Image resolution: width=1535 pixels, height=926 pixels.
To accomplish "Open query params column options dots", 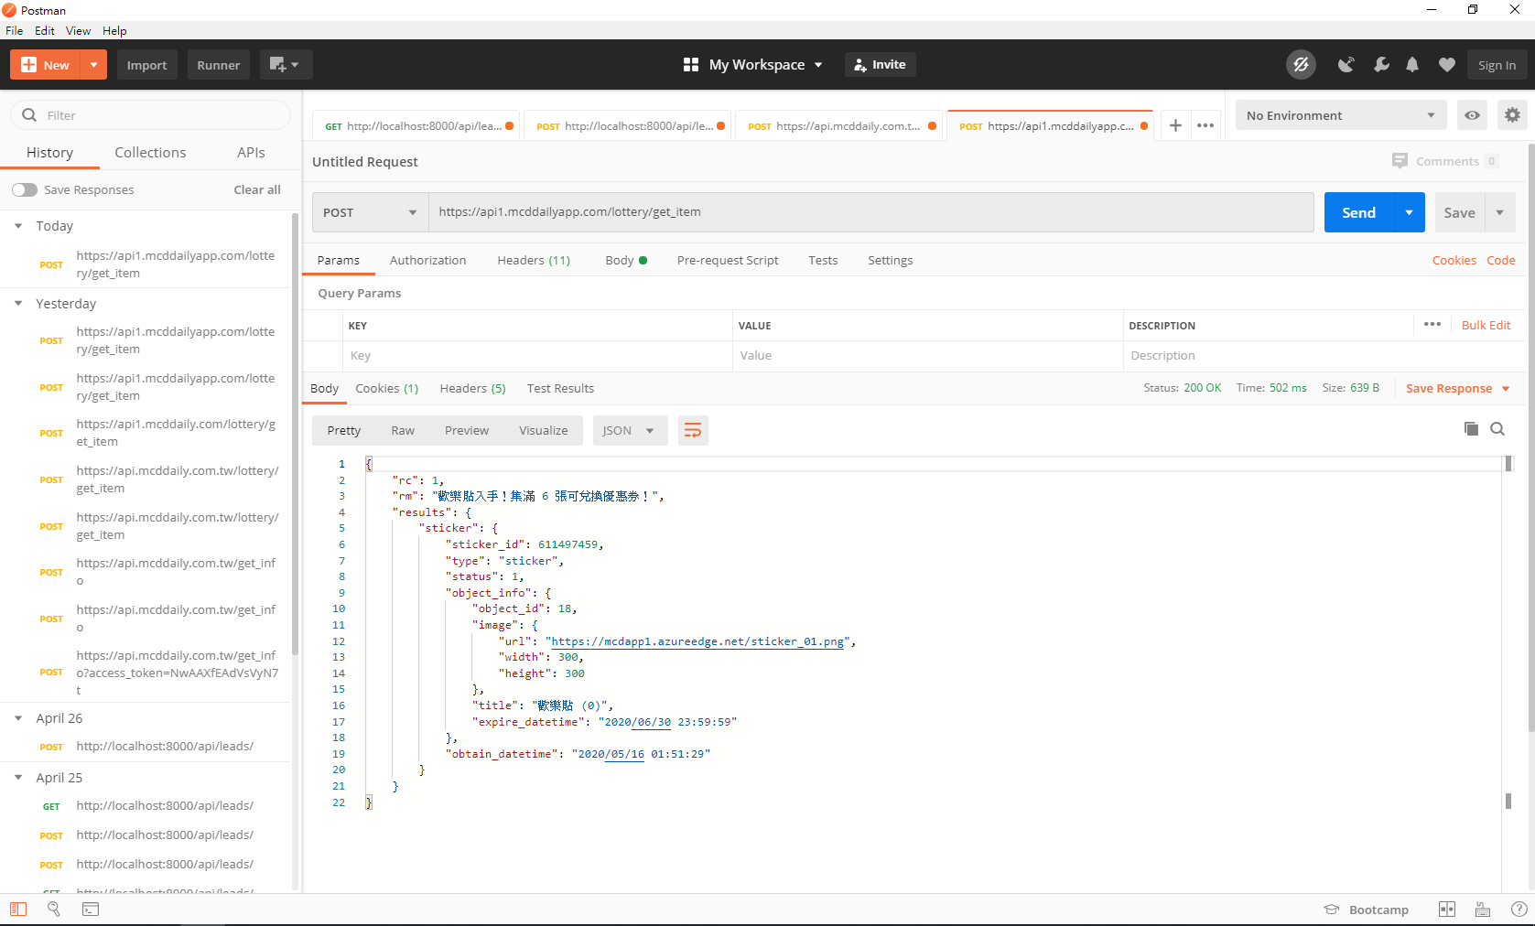I will tap(1432, 324).
